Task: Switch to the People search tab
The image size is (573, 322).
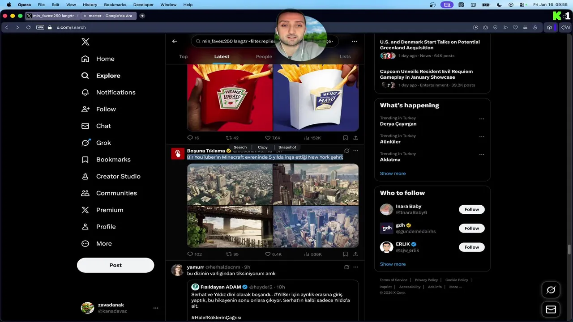Action: tap(264, 56)
